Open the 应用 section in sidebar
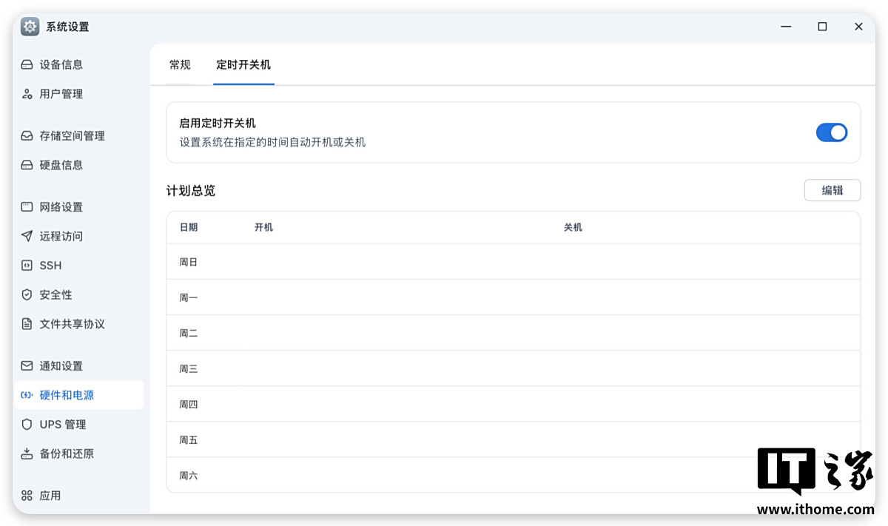 pos(50,496)
